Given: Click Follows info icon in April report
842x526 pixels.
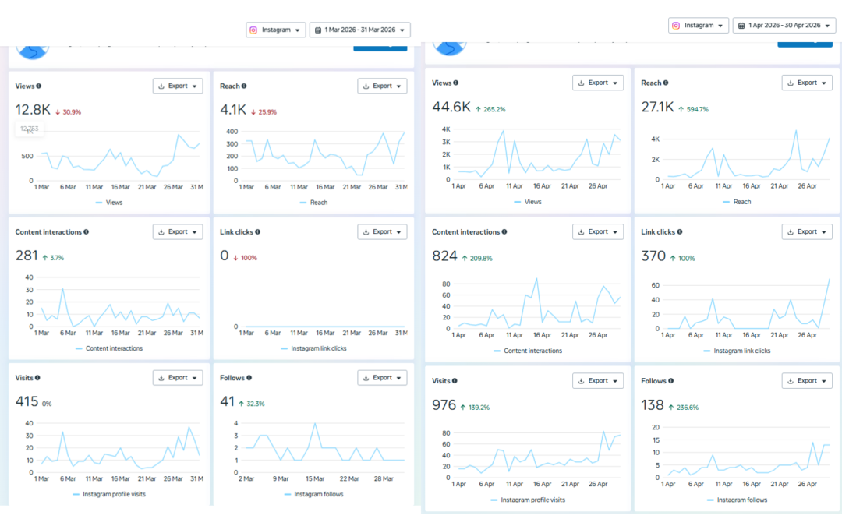Looking at the screenshot, I should 671,380.
